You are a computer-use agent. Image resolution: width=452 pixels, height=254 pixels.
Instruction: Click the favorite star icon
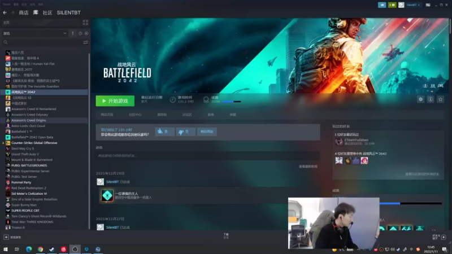tap(440, 99)
